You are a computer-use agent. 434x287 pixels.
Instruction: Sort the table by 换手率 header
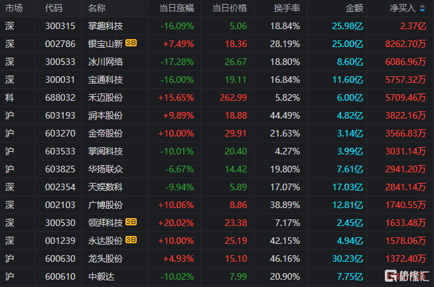click(287, 9)
